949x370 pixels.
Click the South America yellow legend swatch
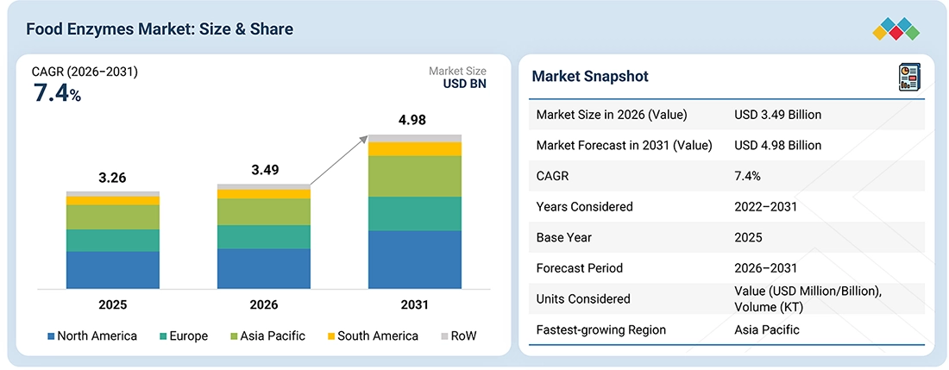(330, 336)
